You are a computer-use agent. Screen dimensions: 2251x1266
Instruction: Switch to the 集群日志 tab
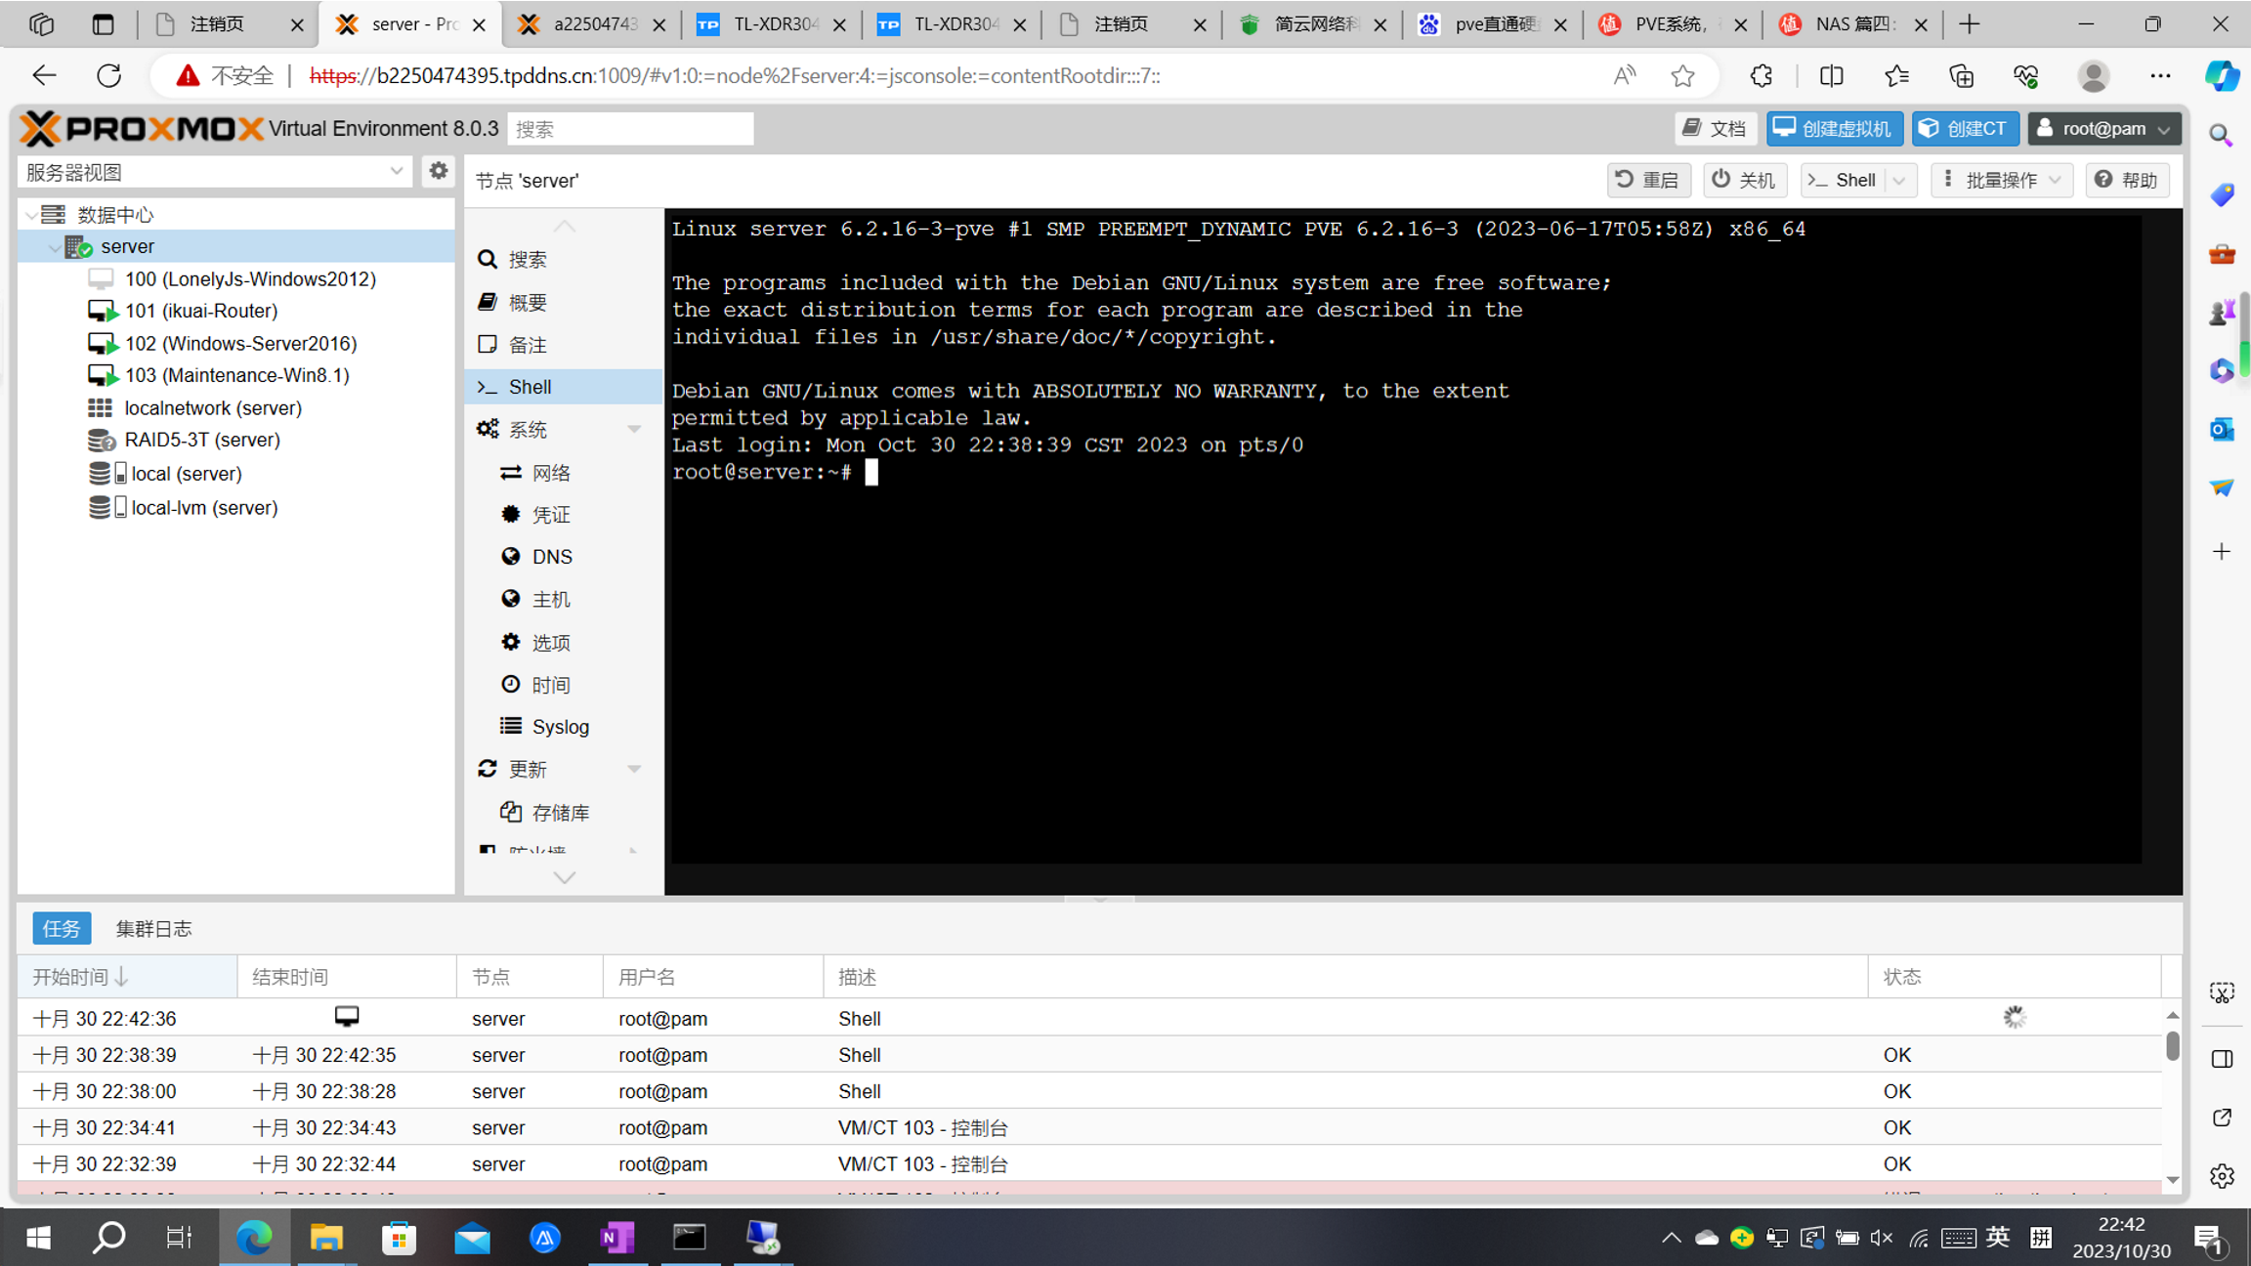coord(153,928)
